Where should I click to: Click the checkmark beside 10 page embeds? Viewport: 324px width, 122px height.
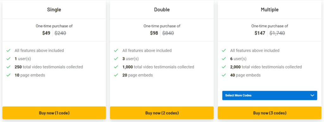[x=9, y=75]
